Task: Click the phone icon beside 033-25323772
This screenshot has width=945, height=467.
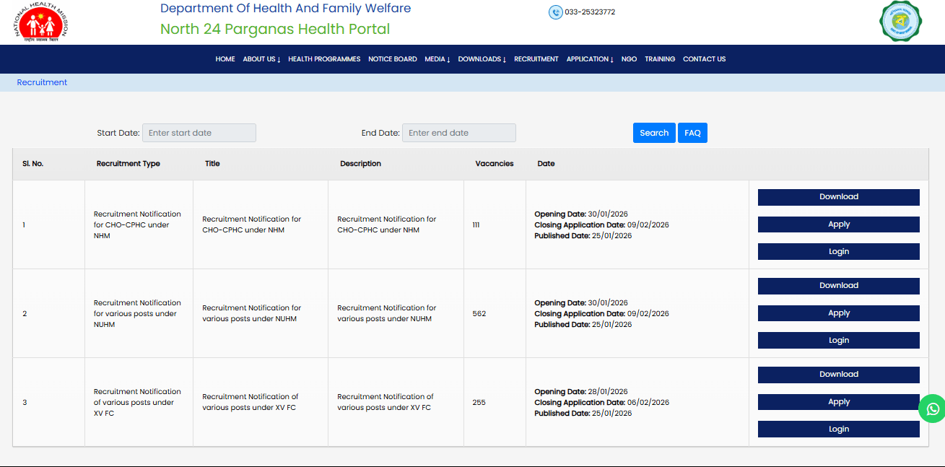Action: click(555, 12)
